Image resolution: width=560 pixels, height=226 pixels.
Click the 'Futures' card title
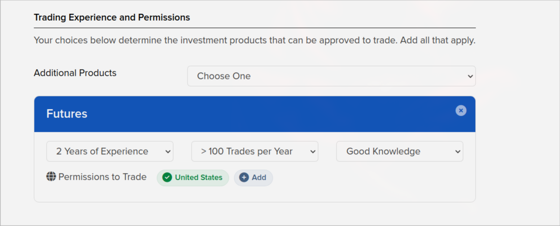pyautogui.click(x=67, y=114)
